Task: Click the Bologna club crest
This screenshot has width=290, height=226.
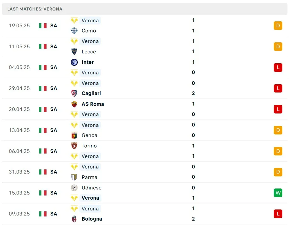Action: [74, 219]
